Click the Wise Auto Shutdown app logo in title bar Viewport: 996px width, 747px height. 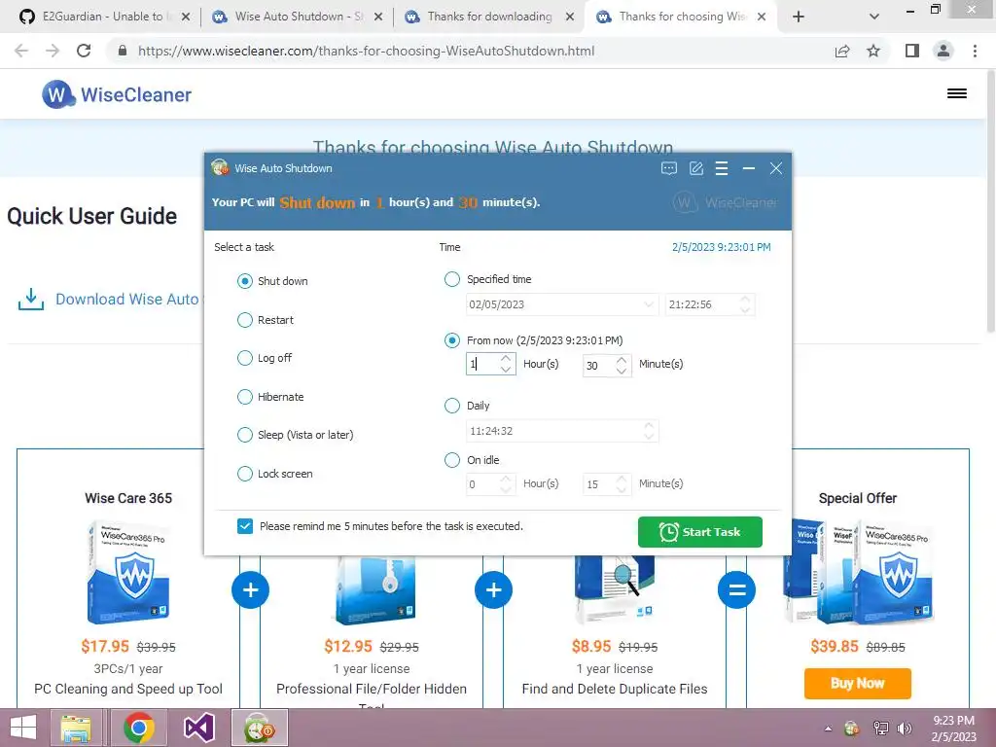pos(221,167)
